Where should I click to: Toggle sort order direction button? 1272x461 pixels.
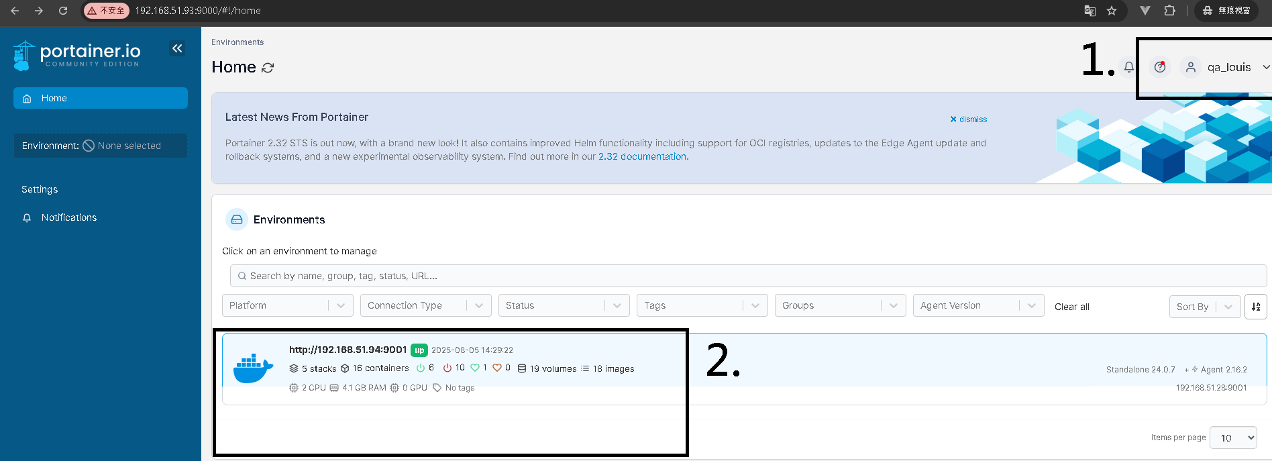click(1256, 307)
